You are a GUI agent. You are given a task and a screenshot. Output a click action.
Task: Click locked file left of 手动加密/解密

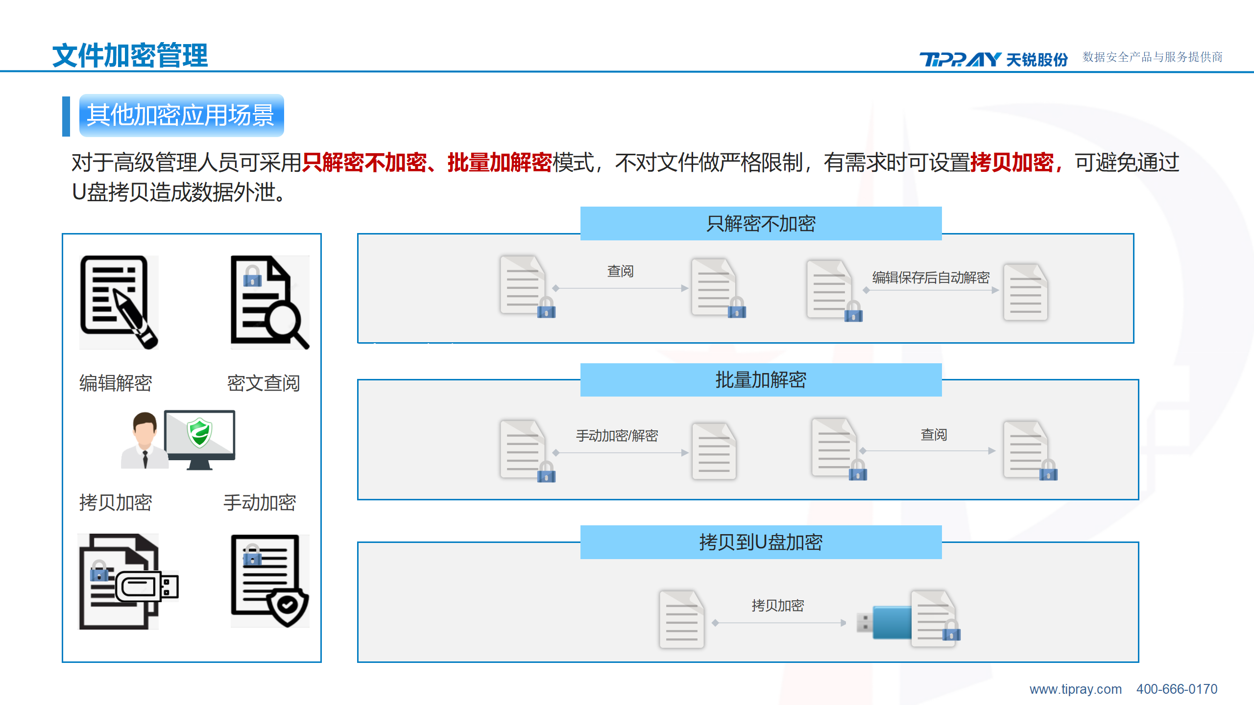point(528,451)
